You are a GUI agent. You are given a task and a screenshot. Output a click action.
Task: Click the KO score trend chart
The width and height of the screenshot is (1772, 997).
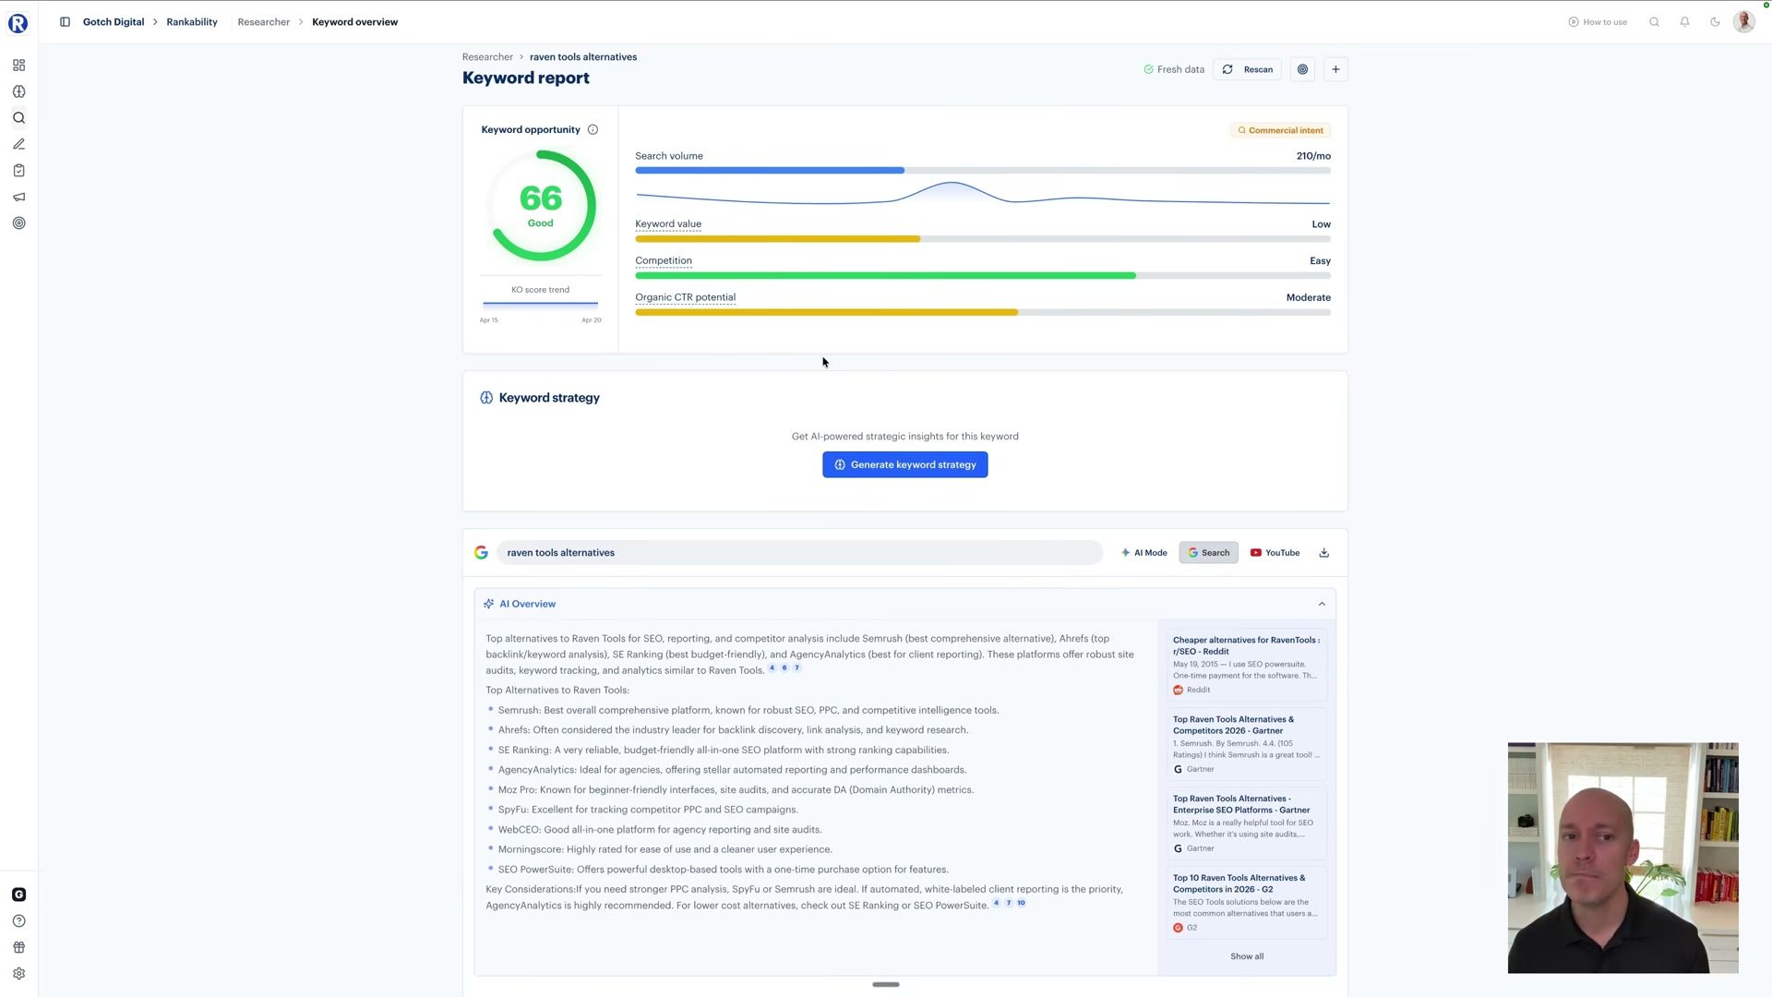point(541,304)
